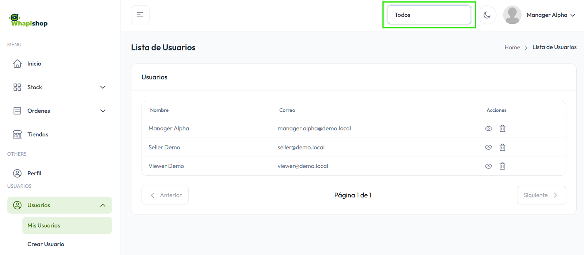The width and height of the screenshot is (584, 255).
Task: Open the Perfil page
Action: click(x=34, y=173)
